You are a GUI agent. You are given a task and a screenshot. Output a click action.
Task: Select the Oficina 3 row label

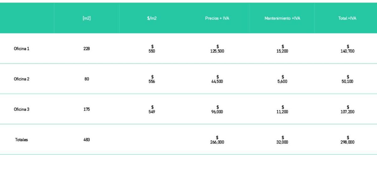point(22,109)
